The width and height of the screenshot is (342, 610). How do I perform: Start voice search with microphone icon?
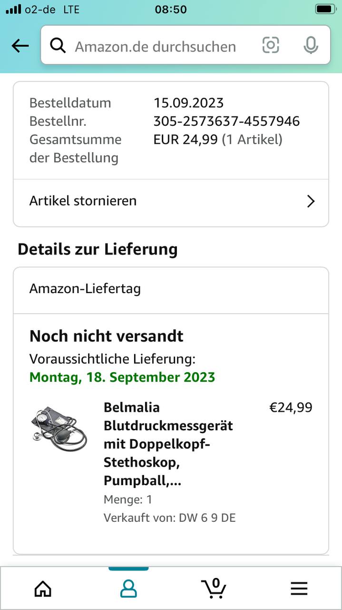[x=311, y=45]
